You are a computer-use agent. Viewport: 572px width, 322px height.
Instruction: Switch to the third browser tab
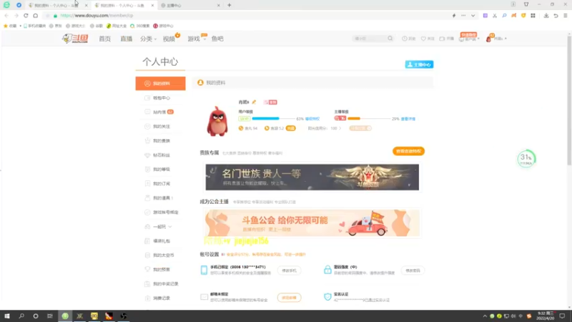[189, 6]
